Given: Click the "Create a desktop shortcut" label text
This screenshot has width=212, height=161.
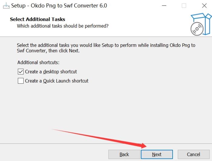Looking at the screenshot, I should 51,72.
